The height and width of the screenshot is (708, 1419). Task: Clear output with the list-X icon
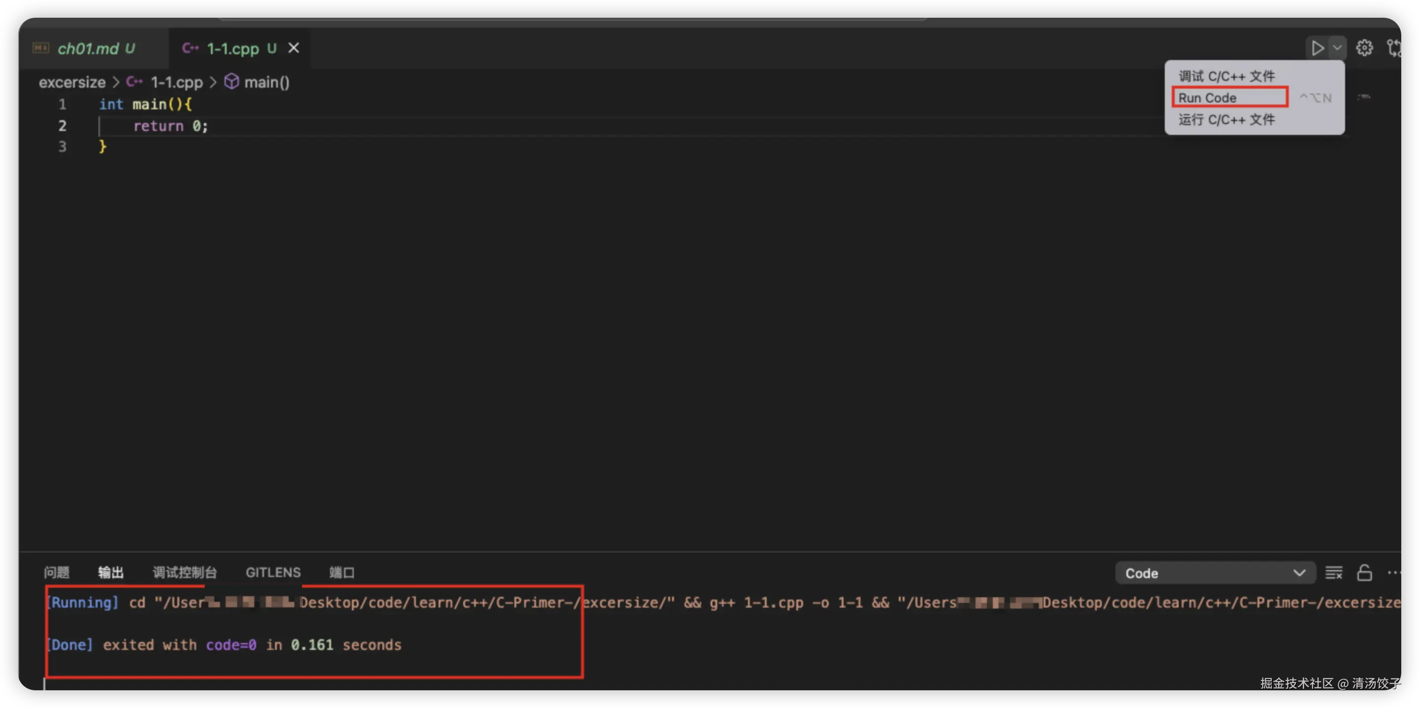1333,573
